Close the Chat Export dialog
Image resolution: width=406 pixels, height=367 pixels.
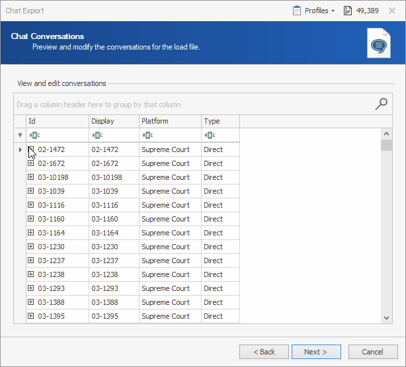pyautogui.click(x=392, y=11)
